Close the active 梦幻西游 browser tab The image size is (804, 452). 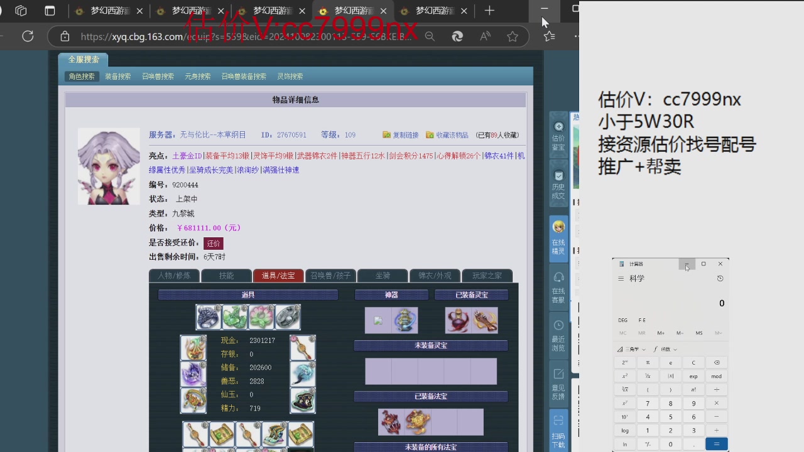383,11
